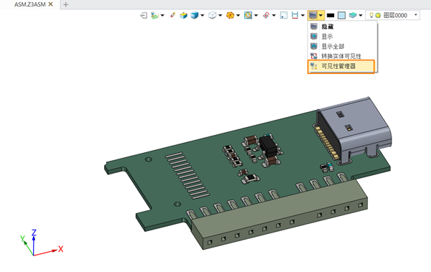Open the wireframe cube dropdown arrow

click(x=221, y=15)
